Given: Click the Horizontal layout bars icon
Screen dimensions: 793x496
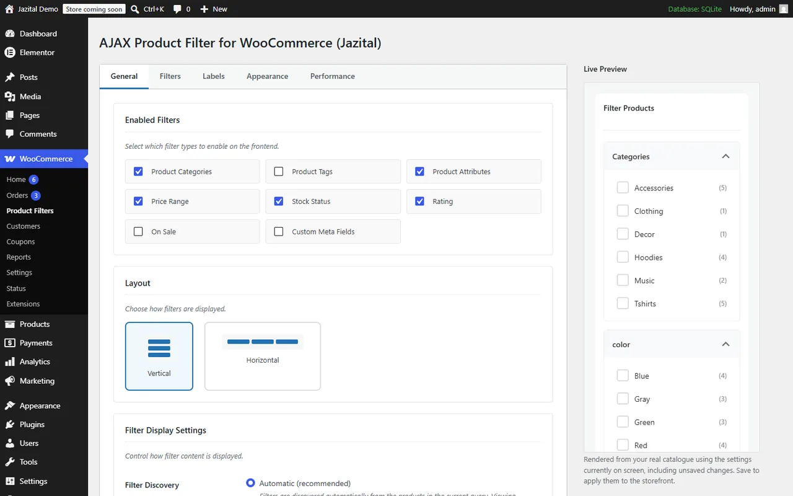Looking at the screenshot, I should [263, 342].
